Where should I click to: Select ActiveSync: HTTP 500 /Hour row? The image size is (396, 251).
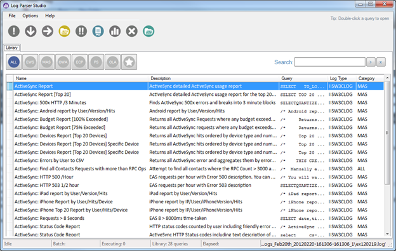pos(195,177)
